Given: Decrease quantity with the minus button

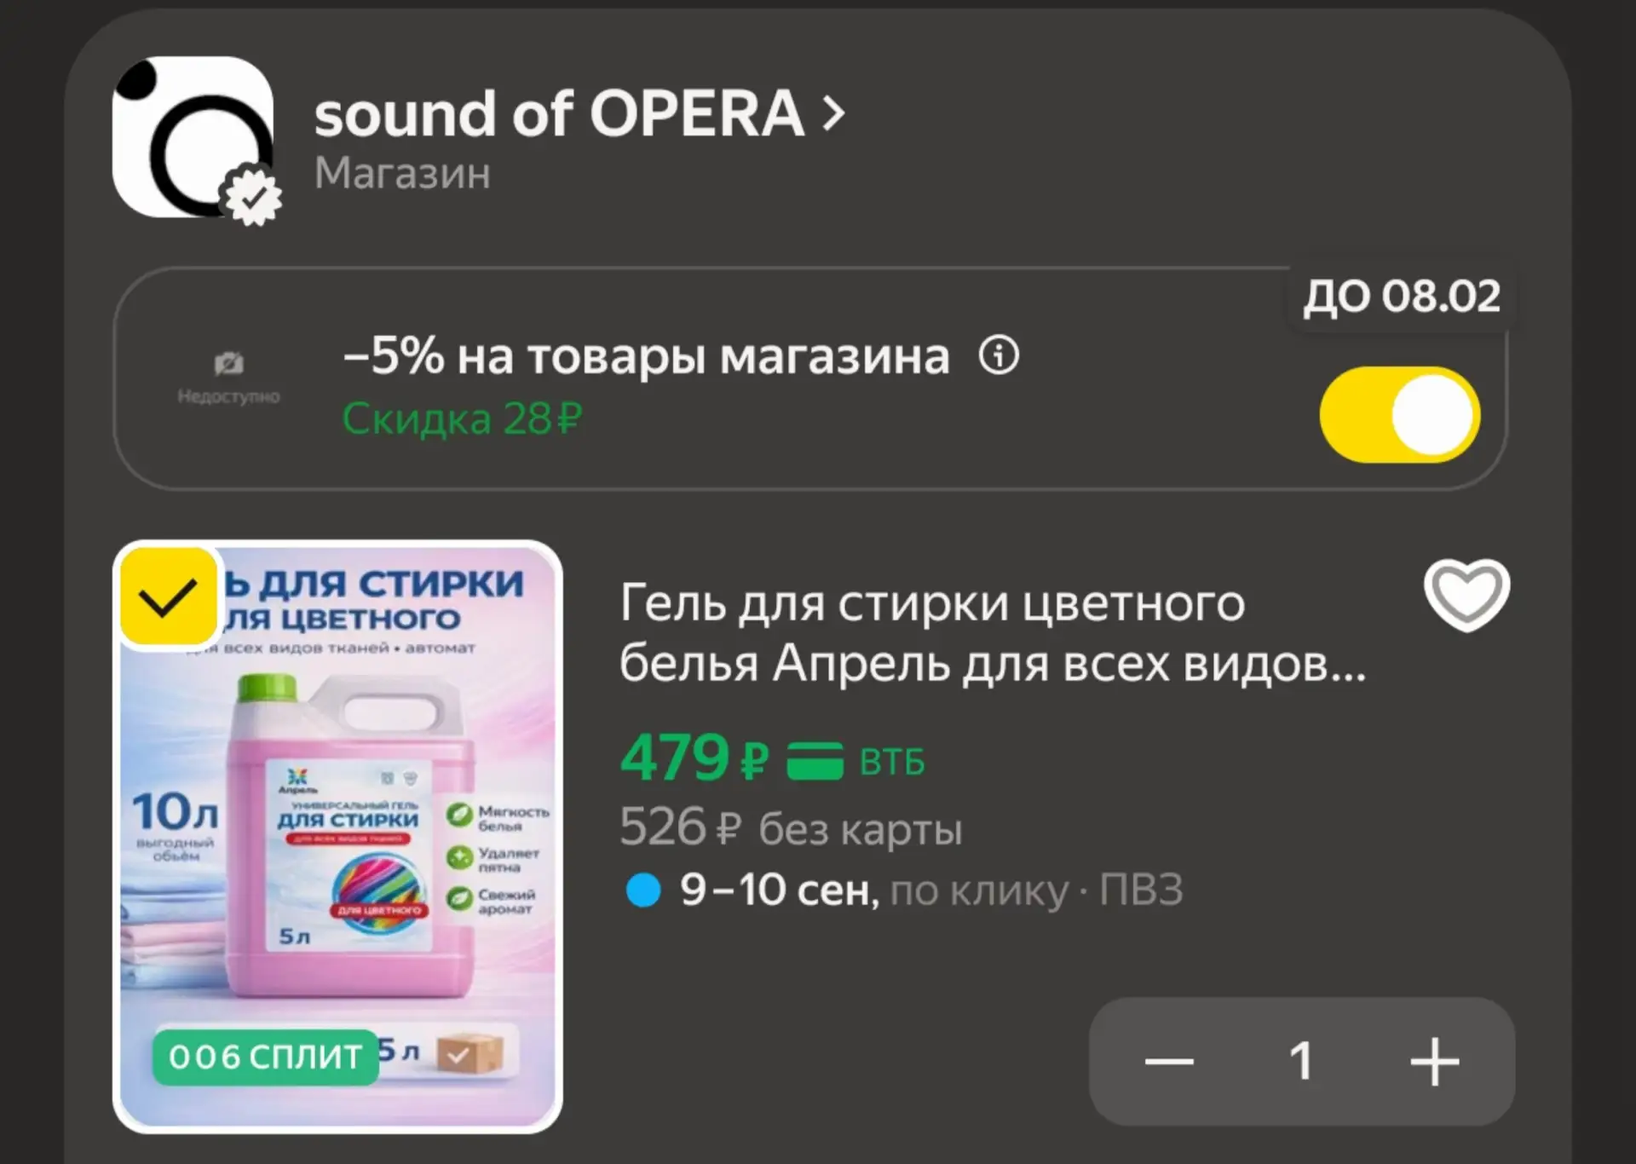Looking at the screenshot, I should point(1169,1062).
